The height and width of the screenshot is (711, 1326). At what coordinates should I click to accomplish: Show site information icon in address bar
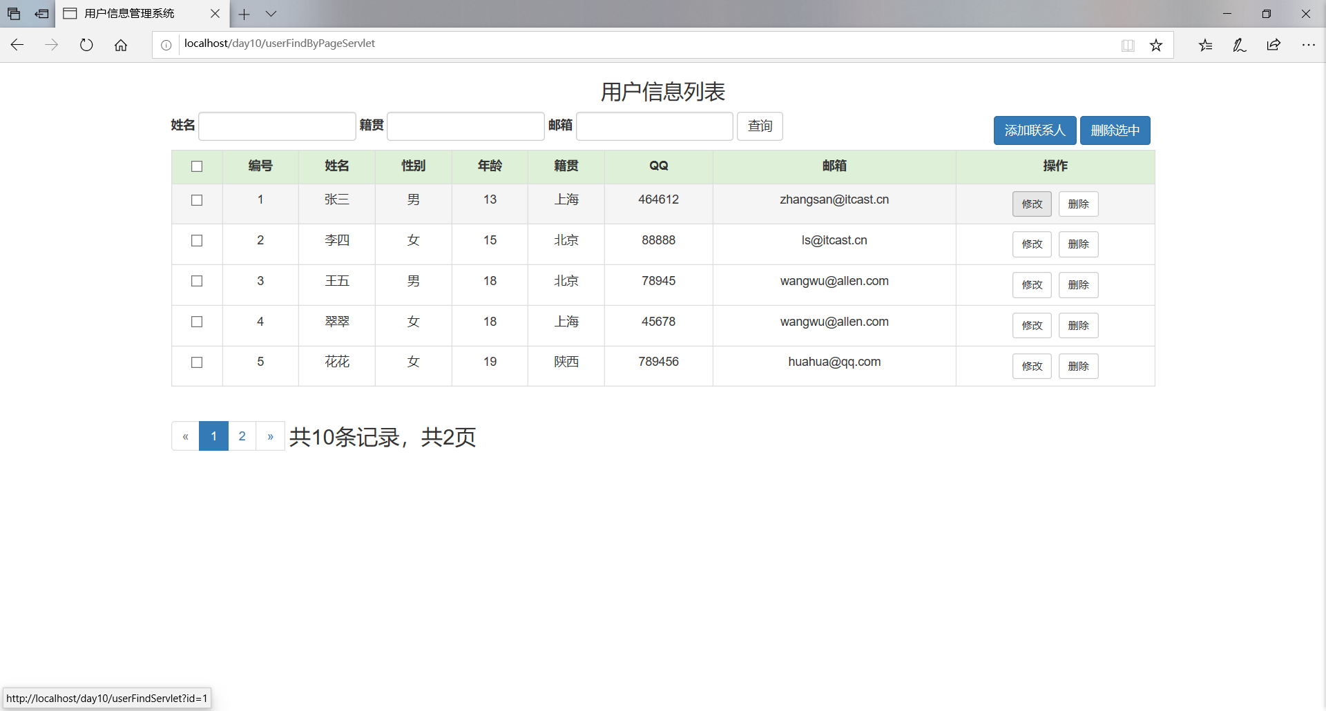(x=166, y=45)
